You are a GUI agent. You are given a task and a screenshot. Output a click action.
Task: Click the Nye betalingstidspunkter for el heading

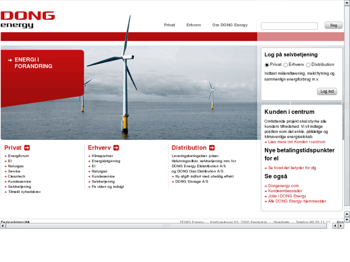pos(299,154)
